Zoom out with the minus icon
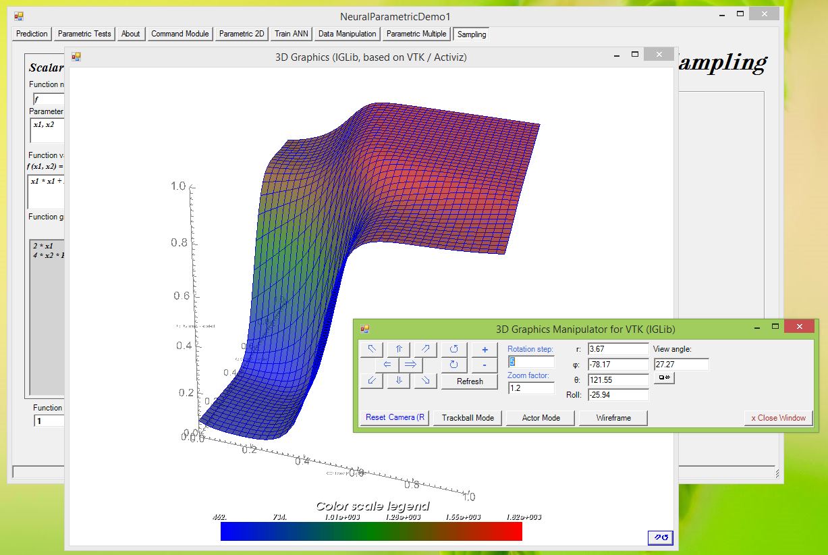The width and height of the screenshot is (828, 555). [x=485, y=365]
